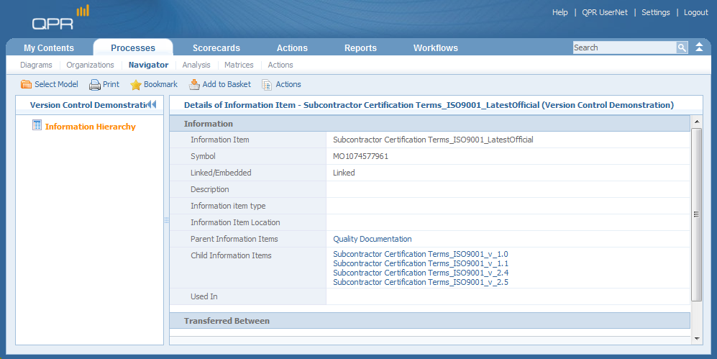The height and width of the screenshot is (359, 717).
Task: Click the Linked value in Linked/Embedded row
Action: click(344, 173)
